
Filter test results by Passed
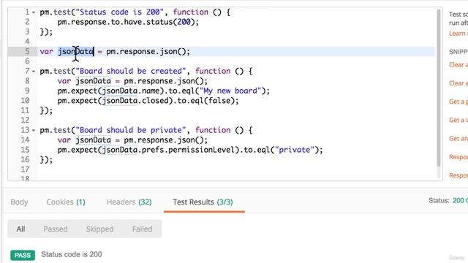coord(56,229)
